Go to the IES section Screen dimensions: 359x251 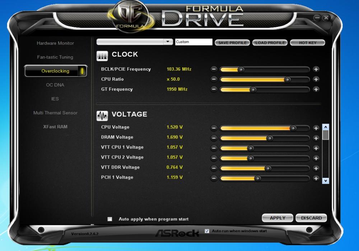pos(55,99)
